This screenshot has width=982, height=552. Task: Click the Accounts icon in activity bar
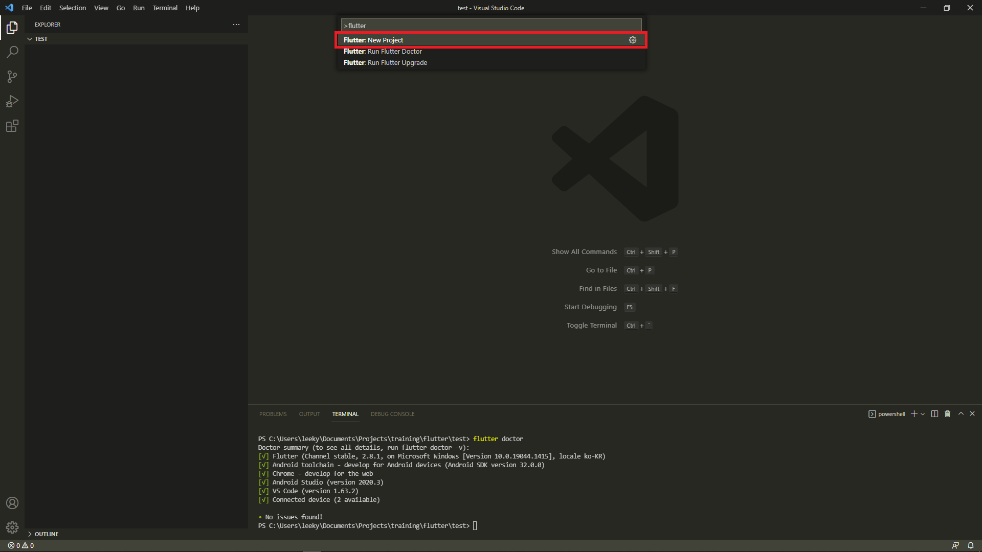pyautogui.click(x=12, y=503)
